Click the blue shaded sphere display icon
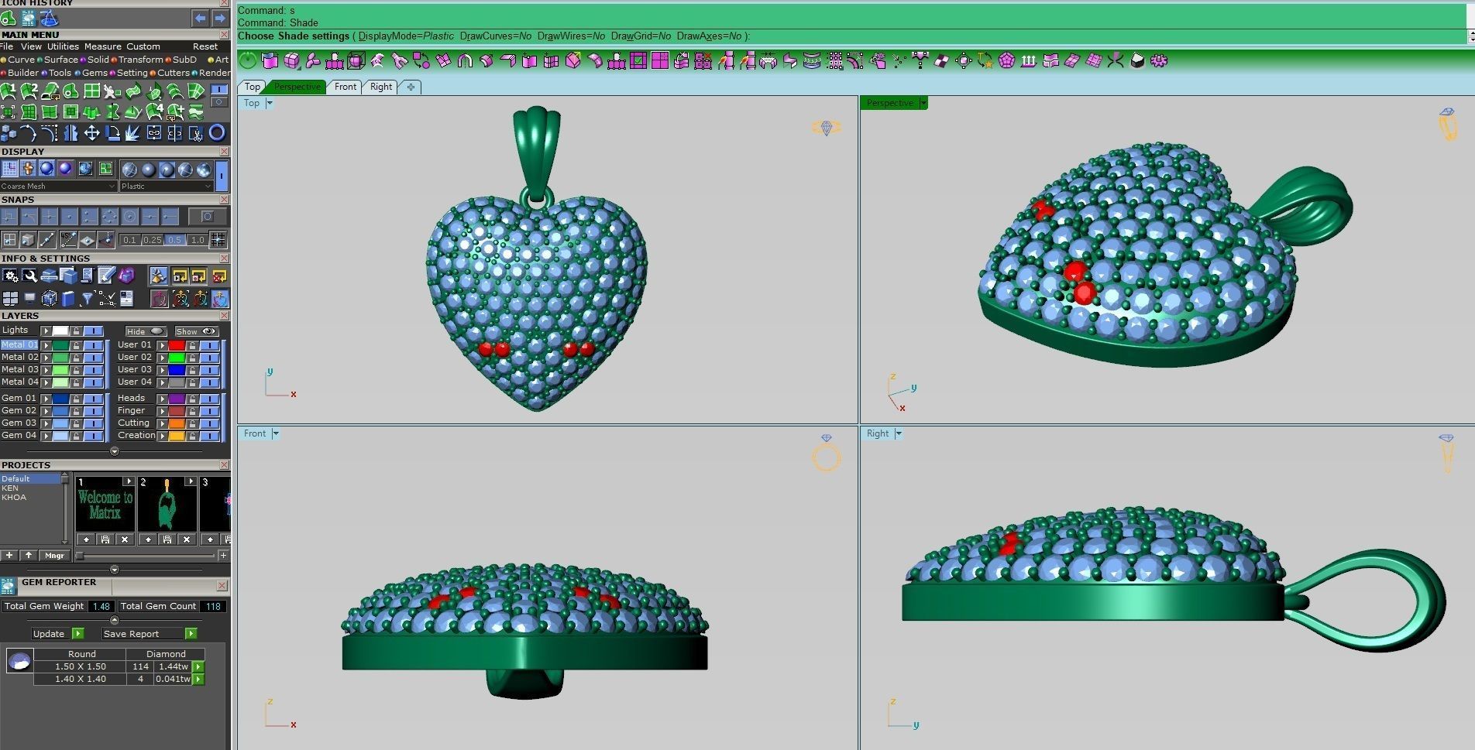1475x750 pixels. point(46,168)
